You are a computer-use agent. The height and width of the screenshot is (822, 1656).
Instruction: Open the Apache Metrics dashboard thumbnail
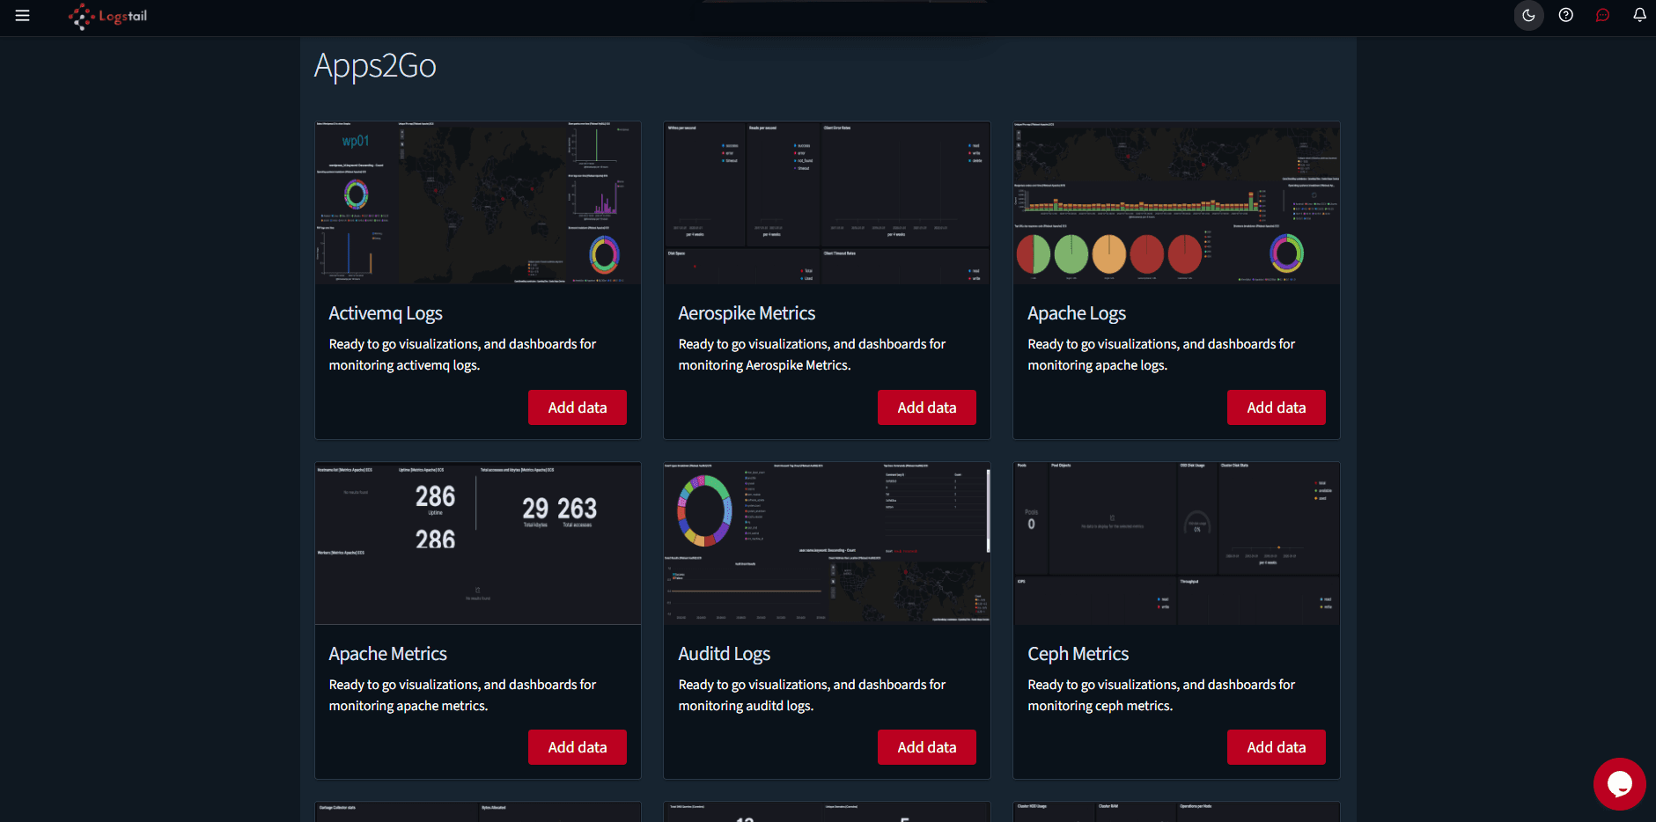pyautogui.click(x=478, y=543)
